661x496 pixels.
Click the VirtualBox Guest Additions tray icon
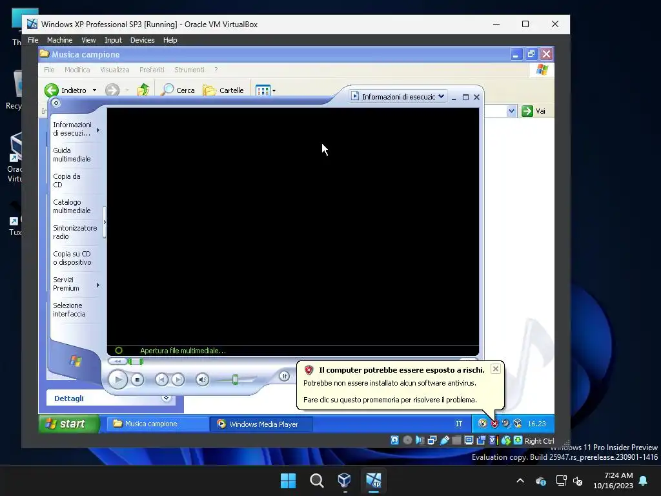click(x=518, y=424)
